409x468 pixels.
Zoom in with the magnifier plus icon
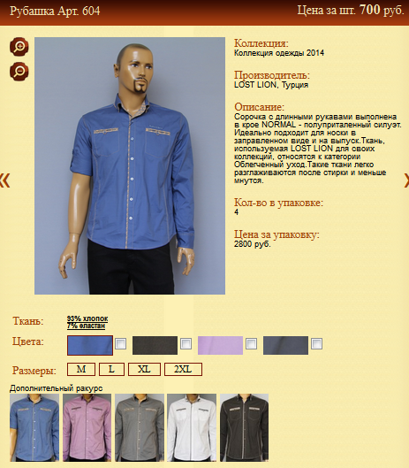point(19,47)
